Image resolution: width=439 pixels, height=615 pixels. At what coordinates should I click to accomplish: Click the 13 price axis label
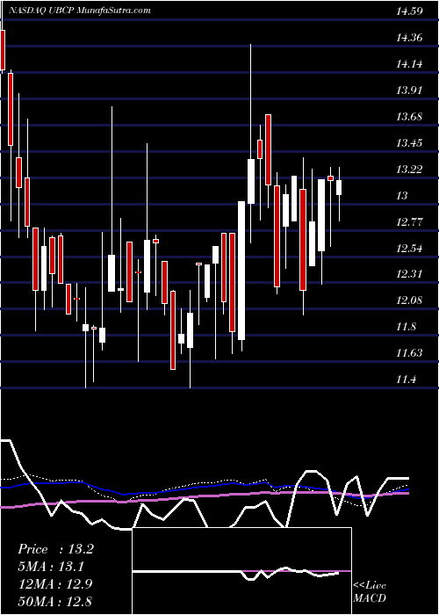(402, 195)
